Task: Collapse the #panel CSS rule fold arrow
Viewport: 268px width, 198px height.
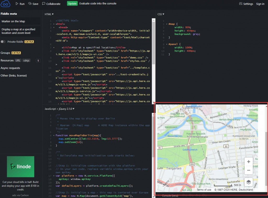Action: [167, 44]
